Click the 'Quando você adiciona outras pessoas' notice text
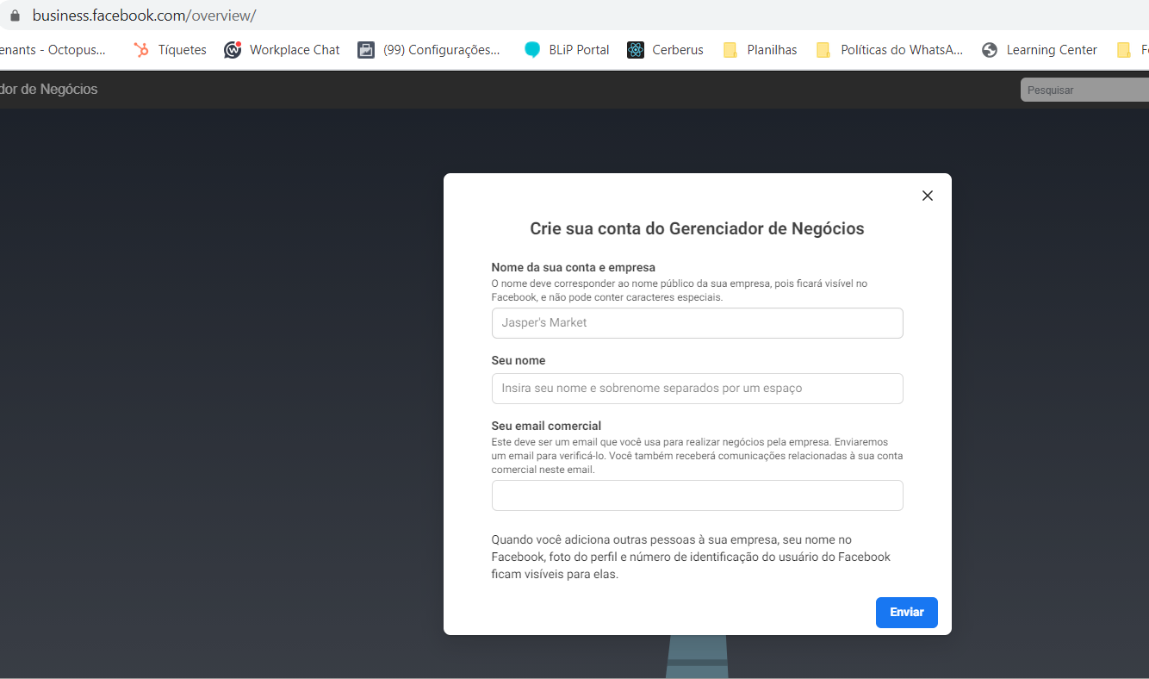The image size is (1149, 679). 691,557
